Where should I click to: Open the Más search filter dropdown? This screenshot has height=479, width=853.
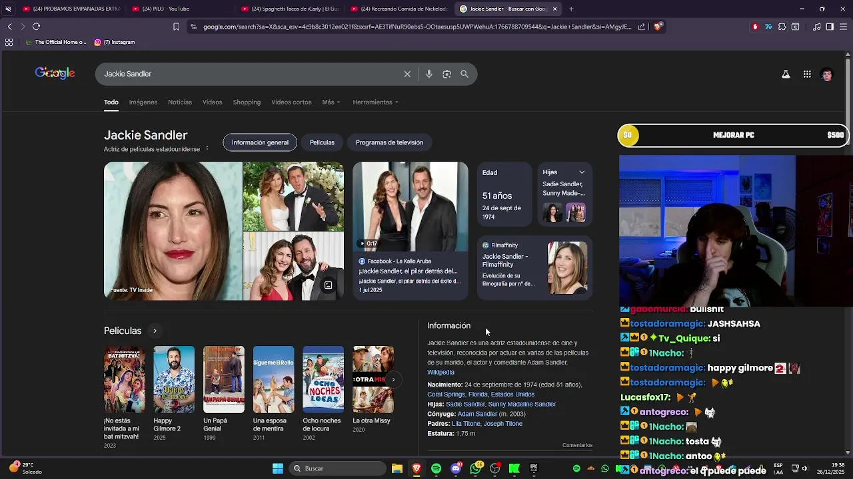(331, 102)
